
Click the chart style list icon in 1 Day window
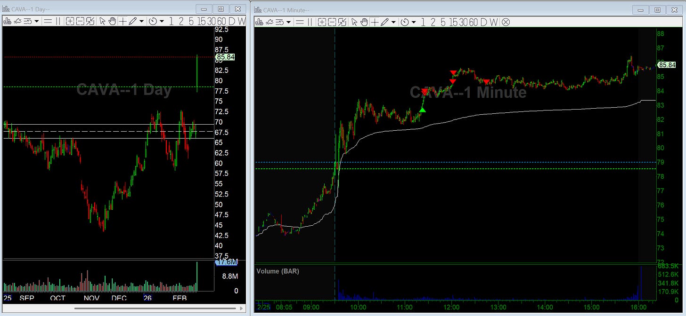(27, 21)
